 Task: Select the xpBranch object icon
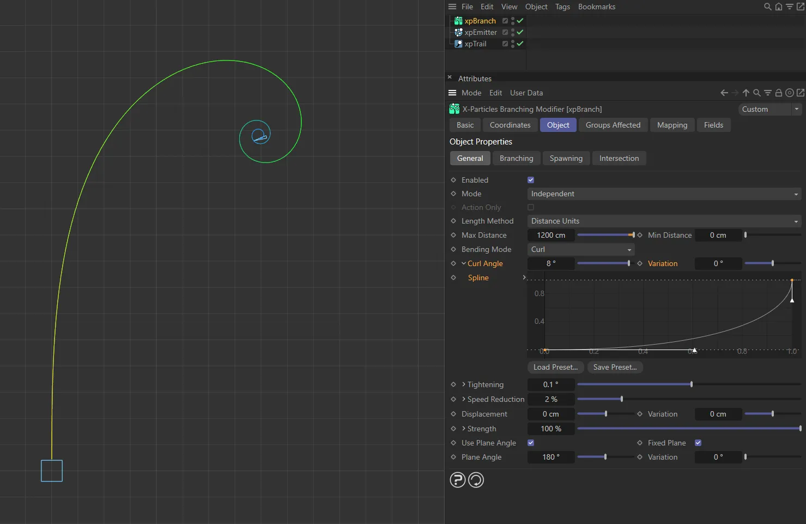pyautogui.click(x=458, y=21)
